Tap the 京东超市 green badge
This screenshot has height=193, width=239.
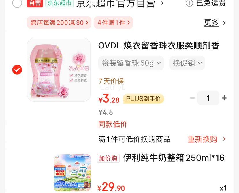click(x=59, y=3)
